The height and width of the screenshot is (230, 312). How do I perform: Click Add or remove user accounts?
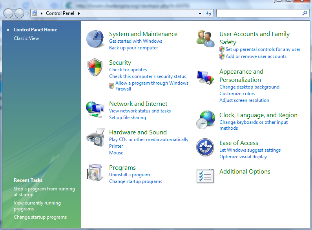point(256,56)
